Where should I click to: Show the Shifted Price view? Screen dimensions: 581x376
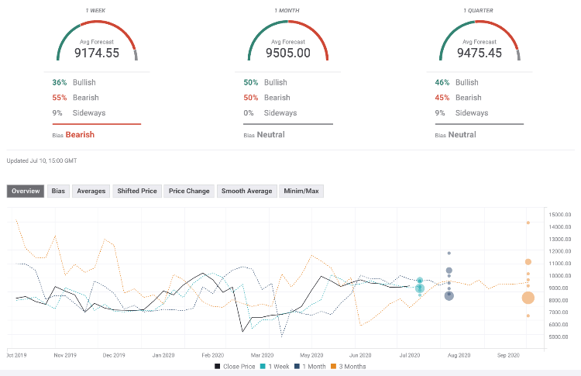[x=137, y=191]
